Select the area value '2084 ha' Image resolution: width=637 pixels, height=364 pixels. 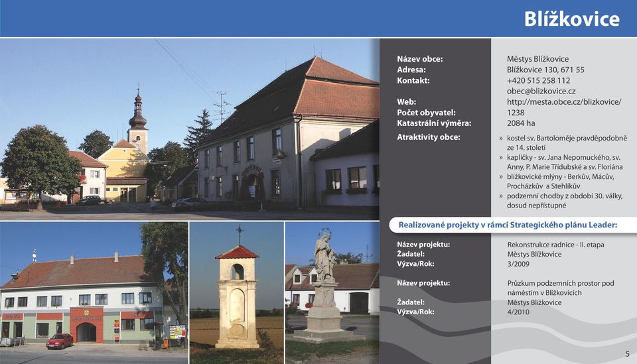pyautogui.click(x=521, y=123)
